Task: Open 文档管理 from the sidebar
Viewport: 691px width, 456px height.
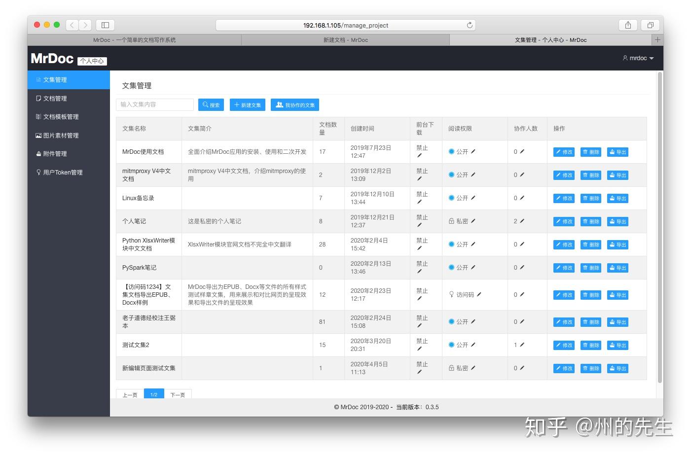Action: click(55, 98)
